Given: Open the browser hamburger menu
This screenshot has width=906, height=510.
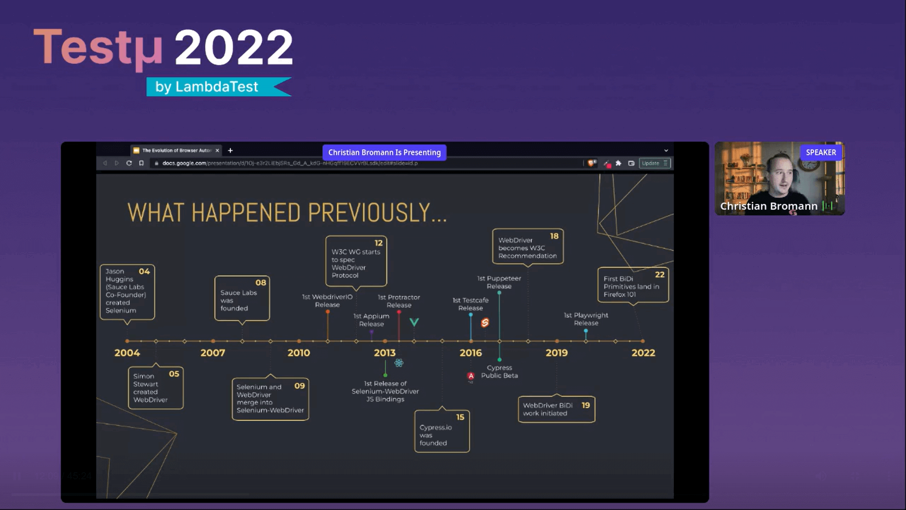Looking at the screenshot, I should [665, 163].
